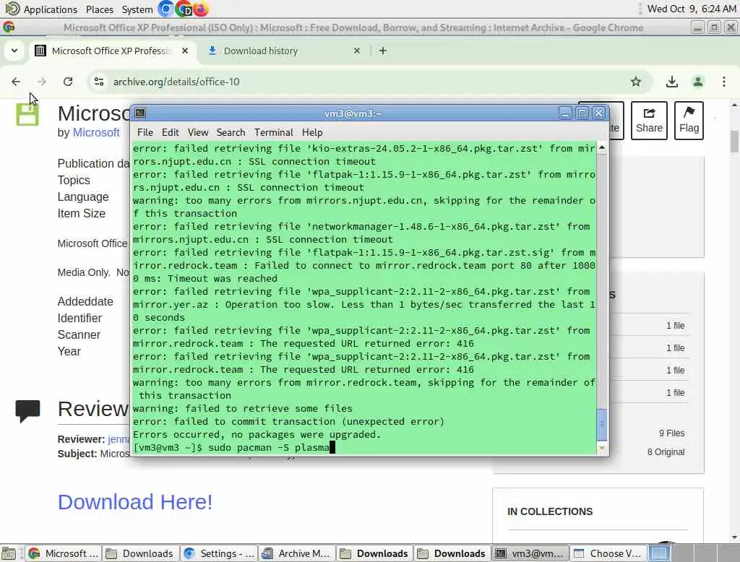Launch Chromium from the top panel
The image size is (740, 562).
click(166, 9)
